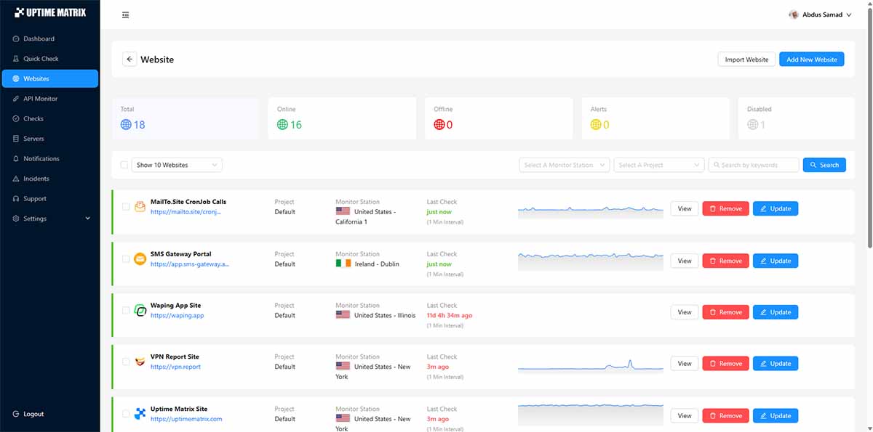Open the Select A Monitor Station dropdown
Viewport: 873px width, 432px height.
tap(565, 165)
